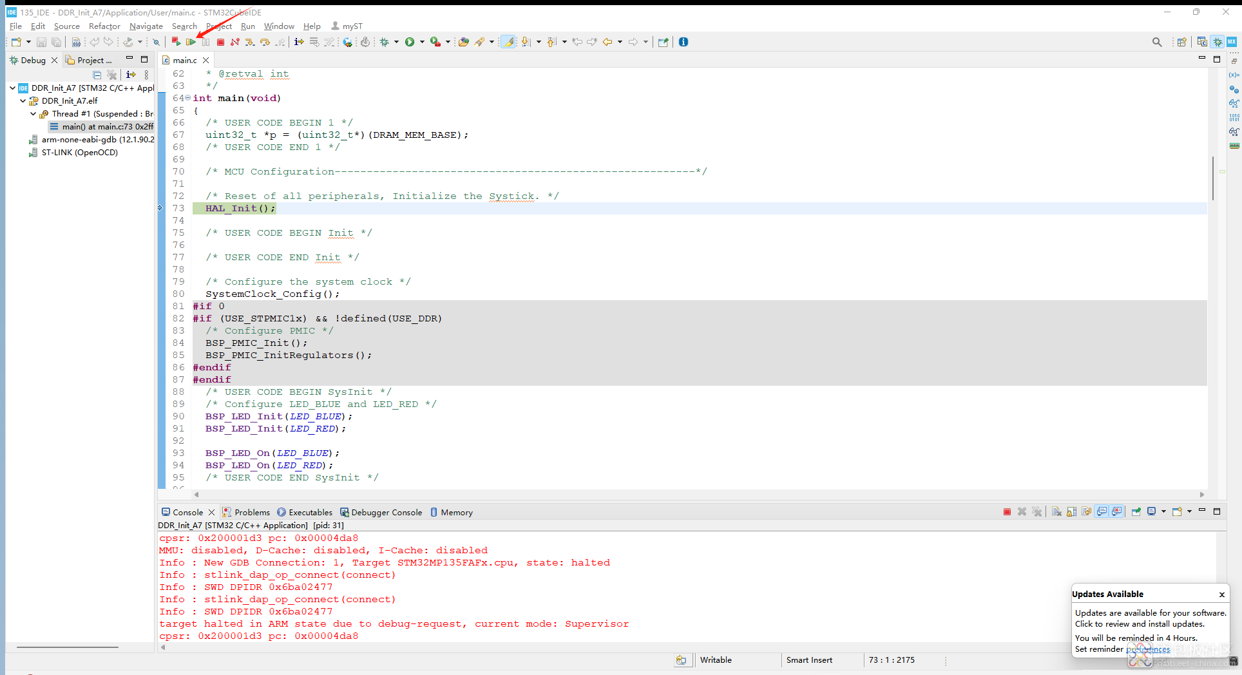Collapse the Thread #1 tree node
Viewport: 1242px width, 675px height.
point(33,113)
